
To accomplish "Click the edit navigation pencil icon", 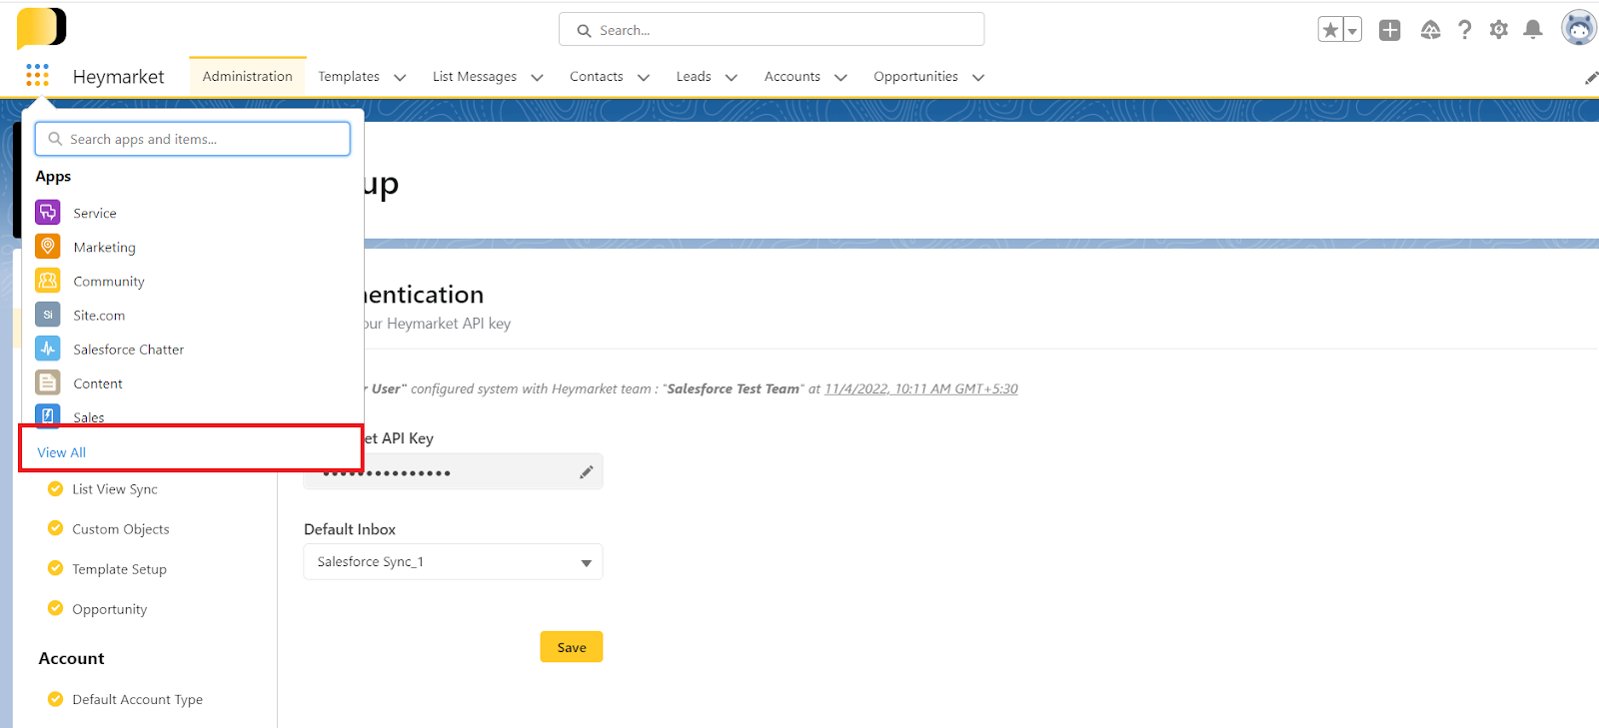I will pos(1591,78).
